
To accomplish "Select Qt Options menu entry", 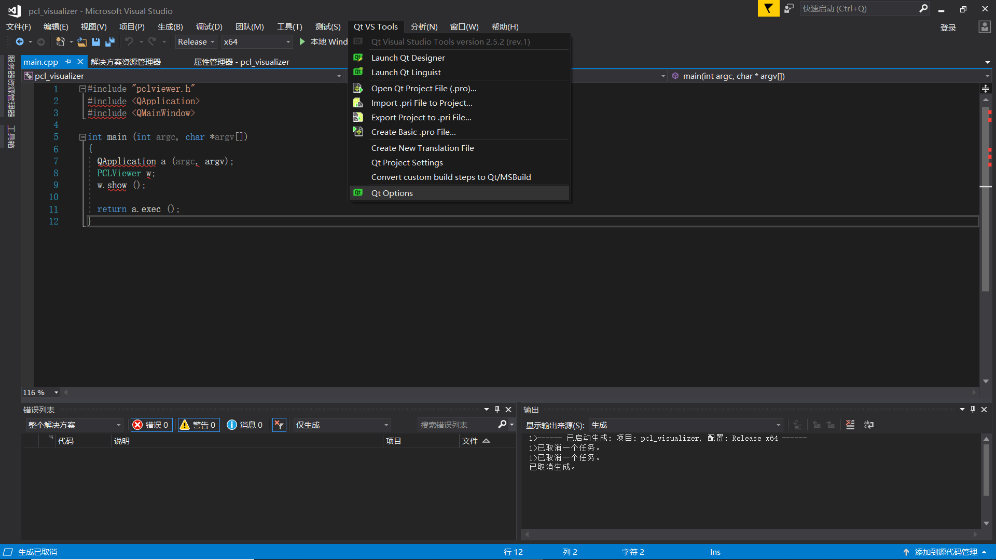I will pyautogui.click(x=392, y=193).
